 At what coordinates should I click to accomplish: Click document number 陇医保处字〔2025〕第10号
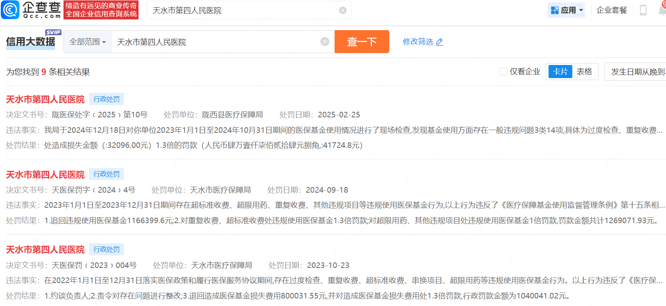click(x=100, y=115)
